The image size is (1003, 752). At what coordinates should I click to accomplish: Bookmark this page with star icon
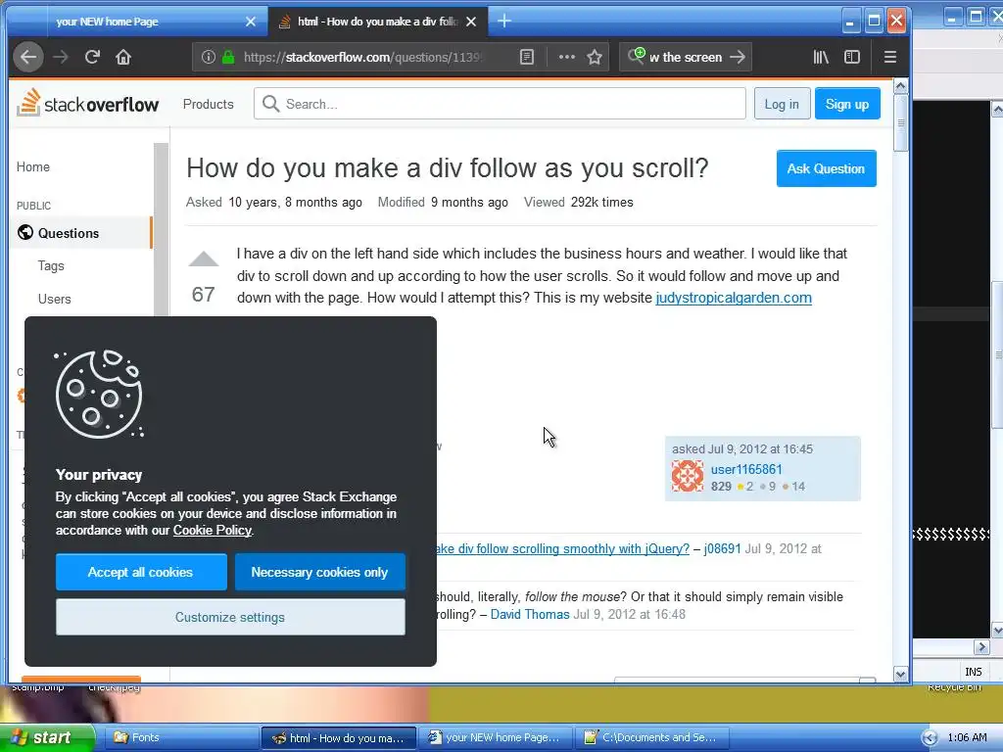595,57
